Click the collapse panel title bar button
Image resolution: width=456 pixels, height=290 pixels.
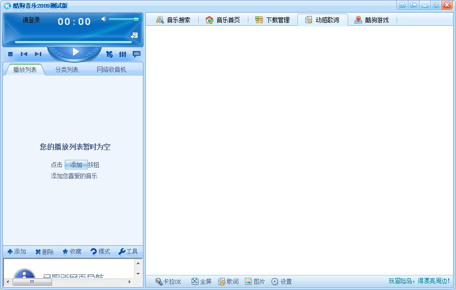point(413,5)
